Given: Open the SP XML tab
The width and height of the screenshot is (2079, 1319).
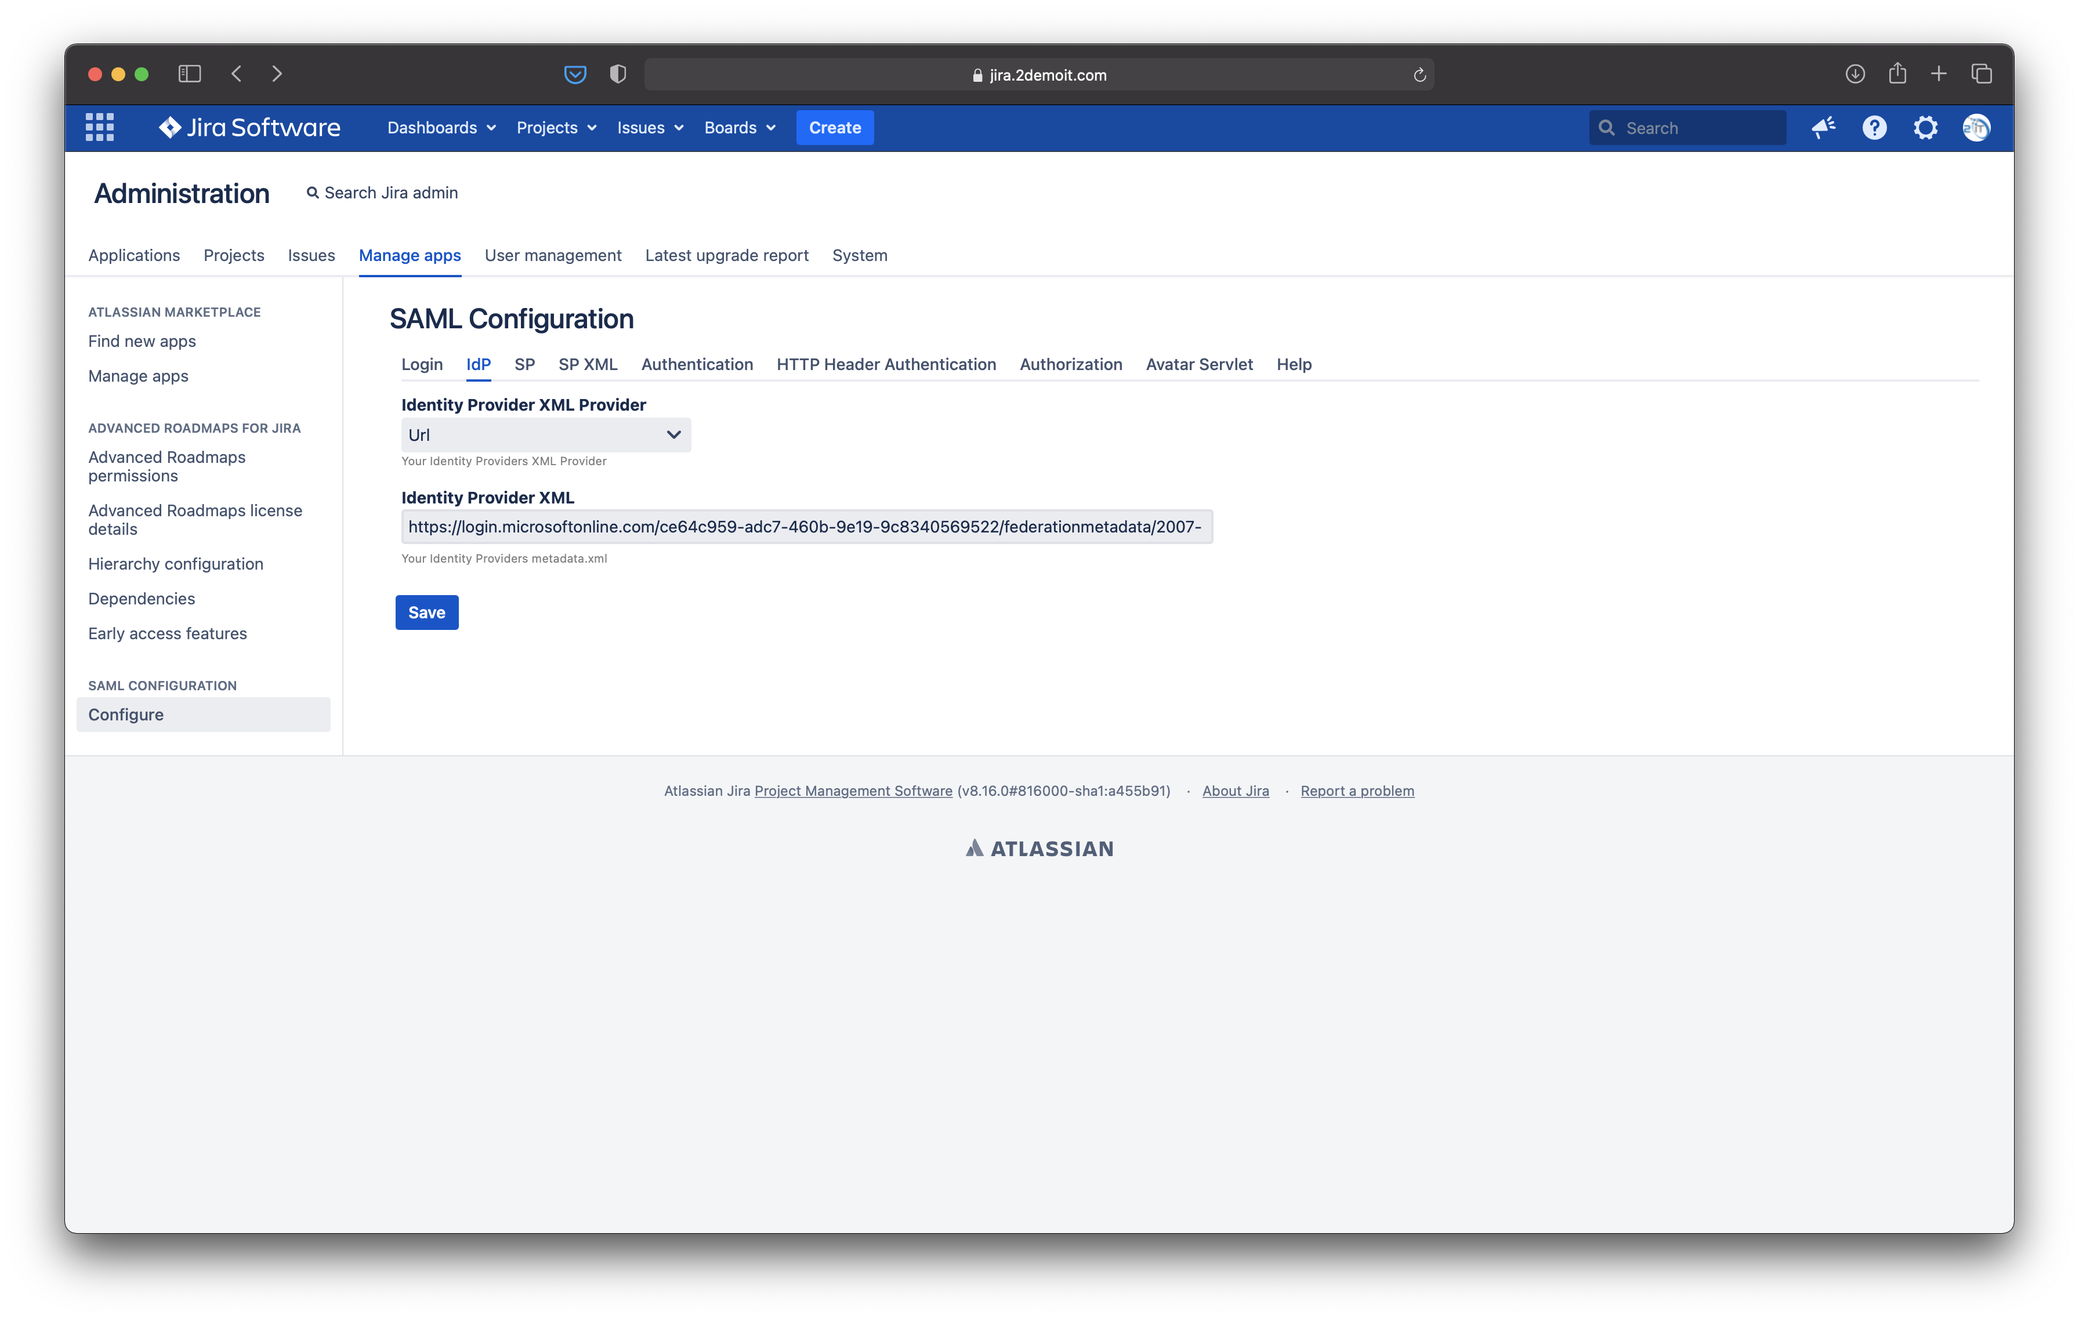Looking at the screenshot, I should [587, 364].
